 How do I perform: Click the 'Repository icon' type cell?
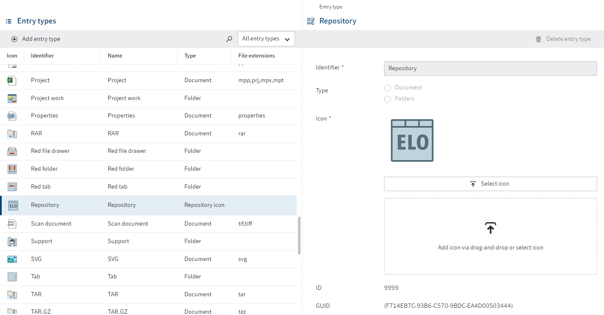pos(205,205)
